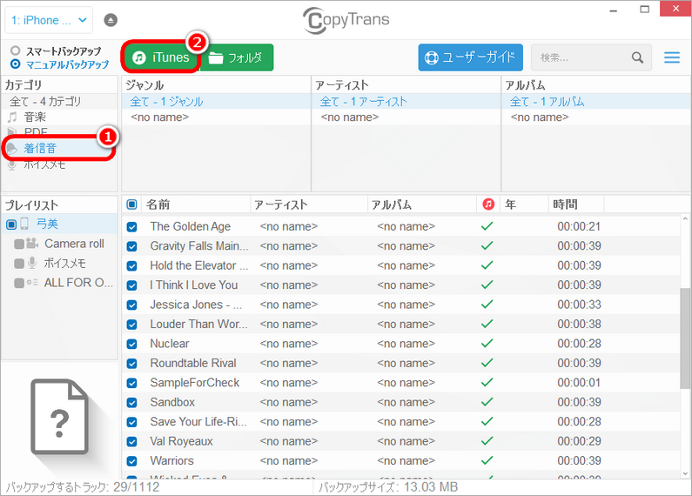
Task: Sort by Time column header
Action: (x=576, y=204)
